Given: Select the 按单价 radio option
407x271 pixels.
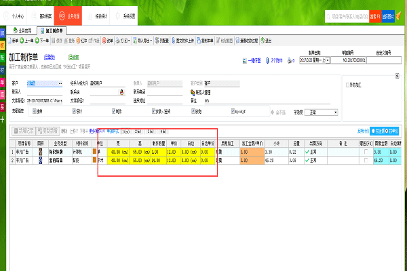Looking at the screenshot, I should 387,131.
